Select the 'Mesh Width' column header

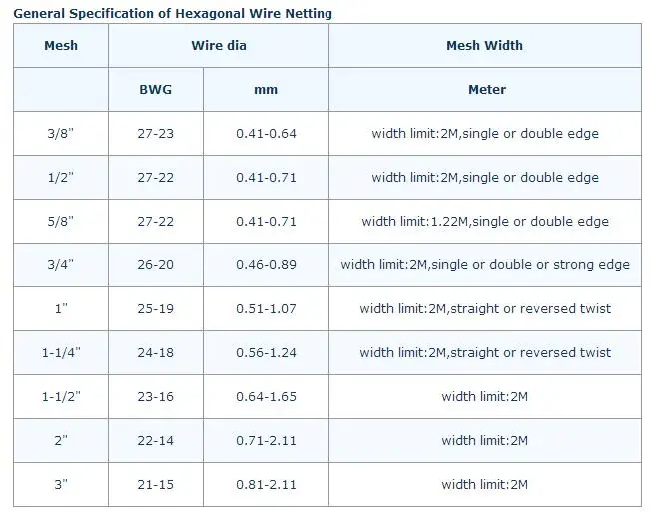click(484, 46)
